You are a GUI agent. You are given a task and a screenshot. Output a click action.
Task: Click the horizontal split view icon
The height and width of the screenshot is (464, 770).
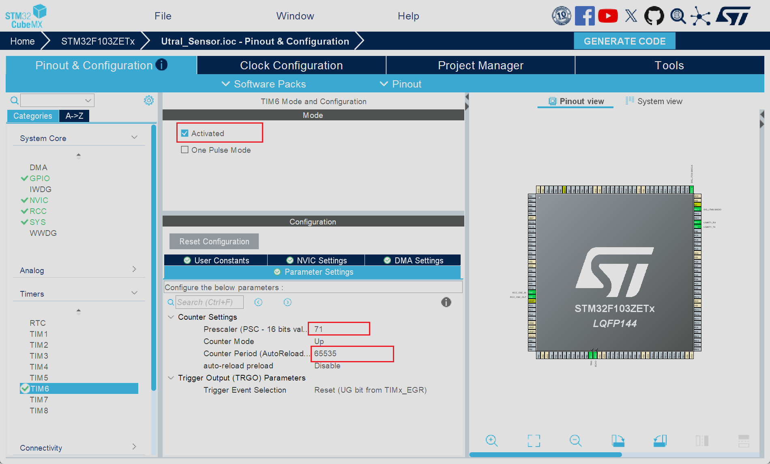[744, 440]
